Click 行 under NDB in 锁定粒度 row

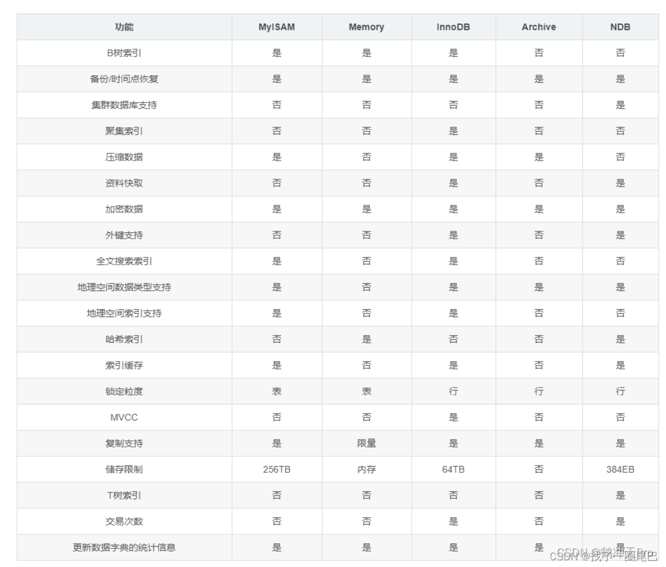tap(620, 392)
